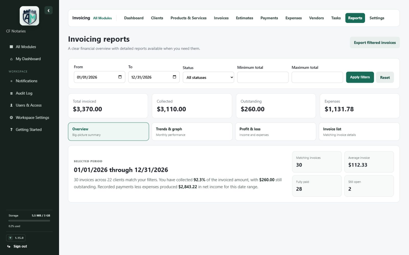Open the Dashboard tab
This screenshot has height=255, width=409.
pos(134,18)
